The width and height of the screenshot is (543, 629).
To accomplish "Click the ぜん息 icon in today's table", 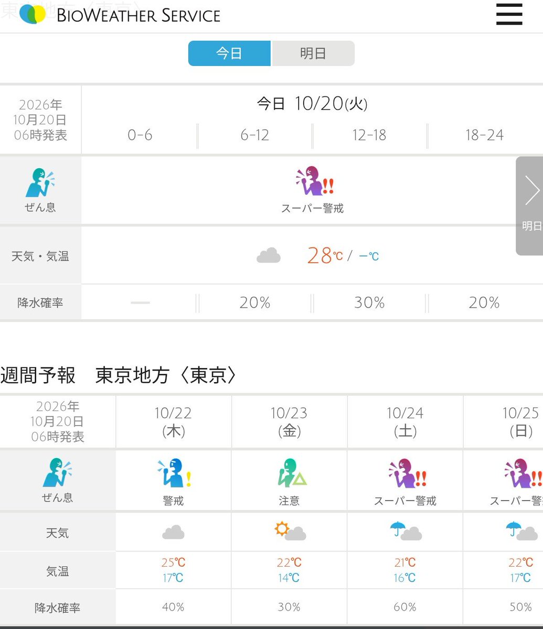I will coord(40,182).
